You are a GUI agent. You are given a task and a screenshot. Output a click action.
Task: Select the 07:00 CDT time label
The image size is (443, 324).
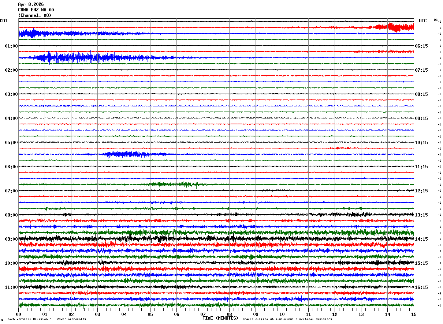coord(11,191)
